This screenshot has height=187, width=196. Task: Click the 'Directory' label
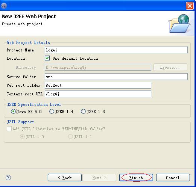click(26, 67)
